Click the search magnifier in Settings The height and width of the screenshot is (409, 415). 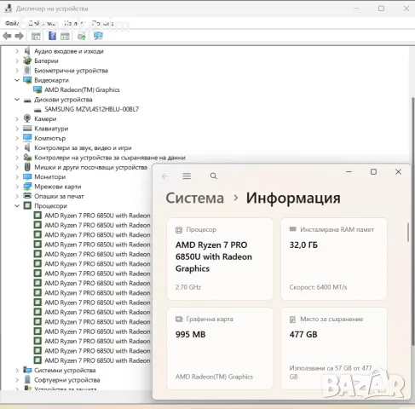[214, 176]
